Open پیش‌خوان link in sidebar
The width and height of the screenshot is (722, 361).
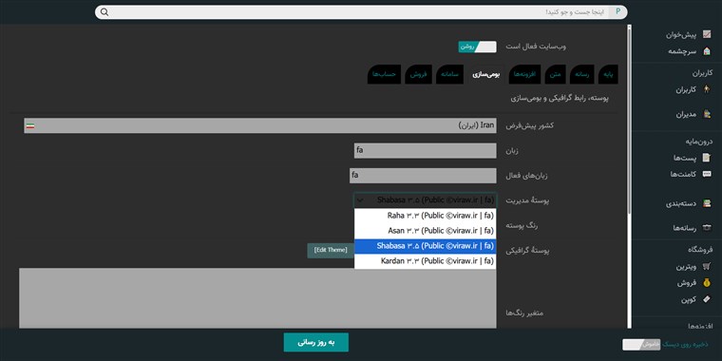pyautogui.click(x=680, y=34)
